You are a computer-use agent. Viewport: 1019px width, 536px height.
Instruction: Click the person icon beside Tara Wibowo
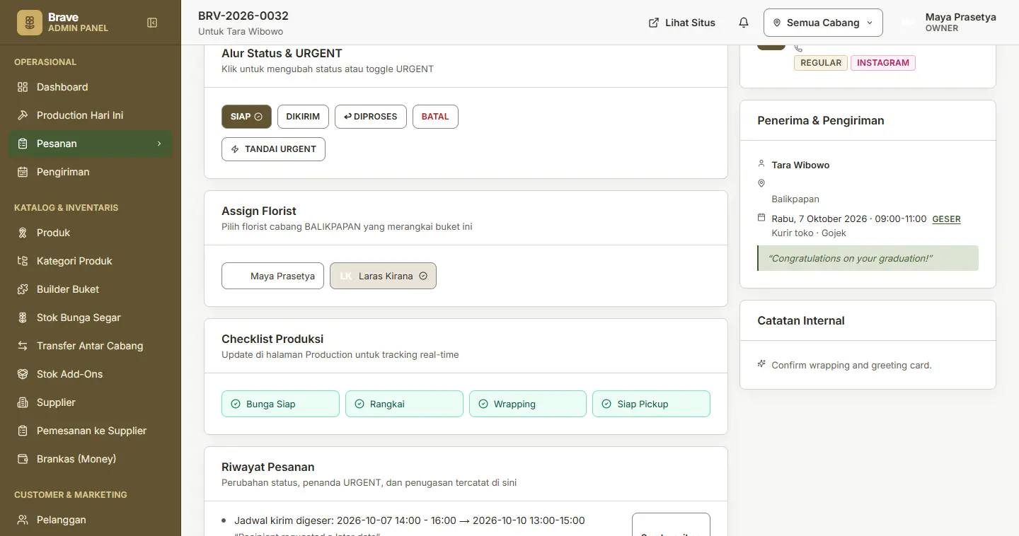761,164
